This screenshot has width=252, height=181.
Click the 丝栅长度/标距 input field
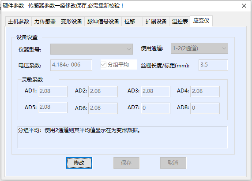click(213, 65)
